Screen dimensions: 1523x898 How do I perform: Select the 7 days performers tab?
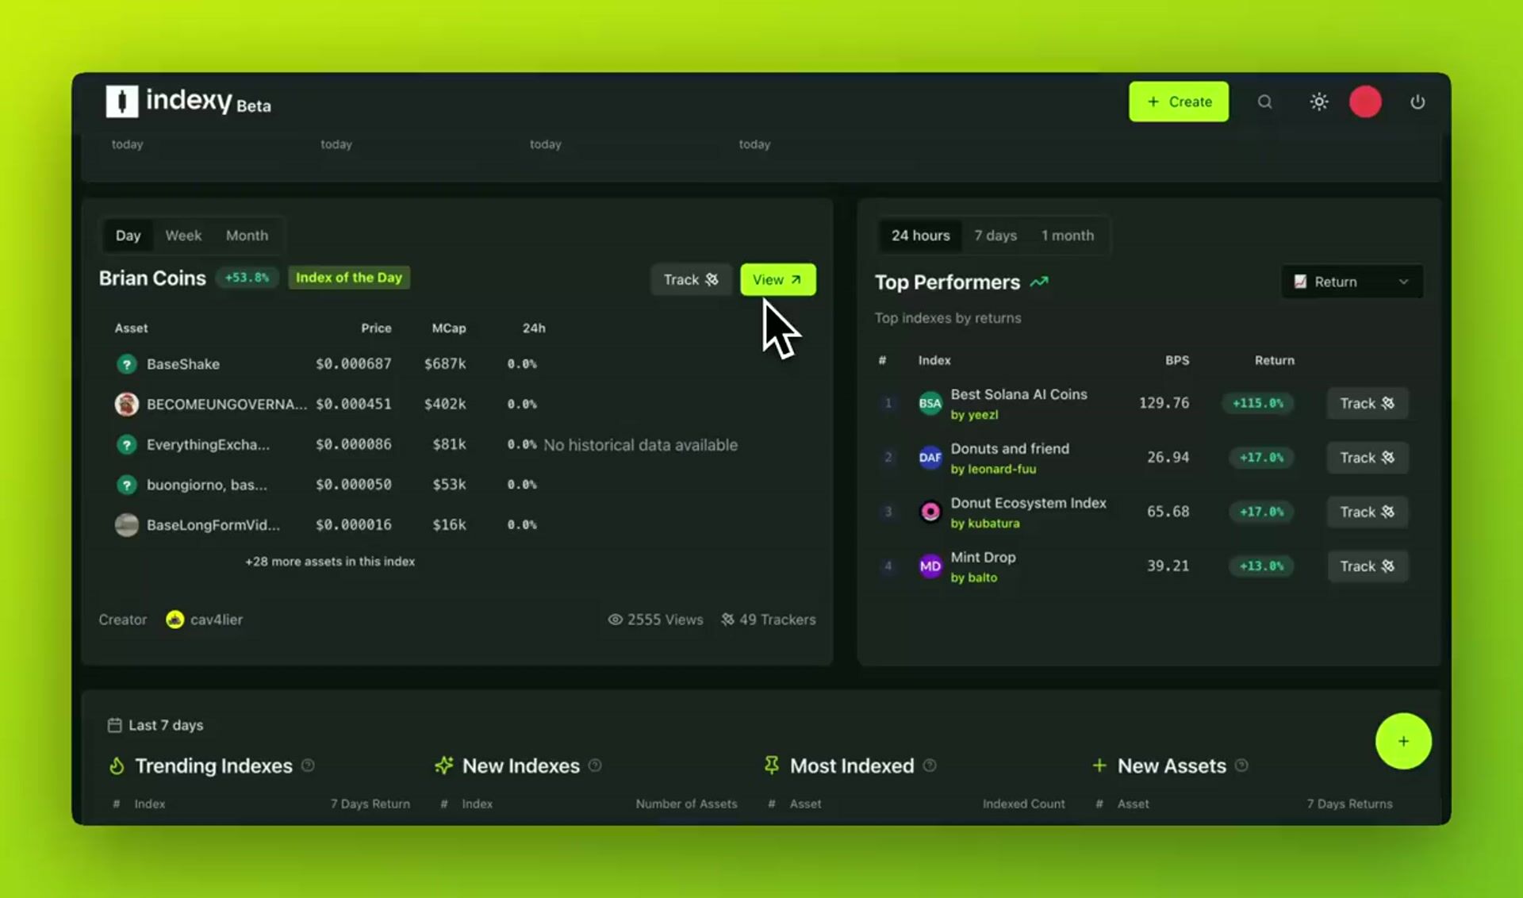pos(995,236)
